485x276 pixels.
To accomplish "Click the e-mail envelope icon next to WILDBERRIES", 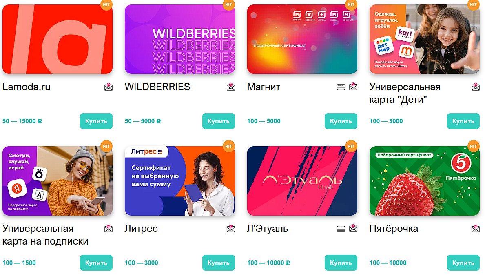I will [231, 87].
